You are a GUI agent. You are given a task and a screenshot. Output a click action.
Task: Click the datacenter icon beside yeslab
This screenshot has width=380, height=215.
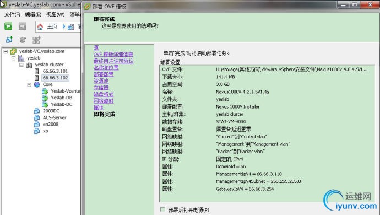coord(21,58)
